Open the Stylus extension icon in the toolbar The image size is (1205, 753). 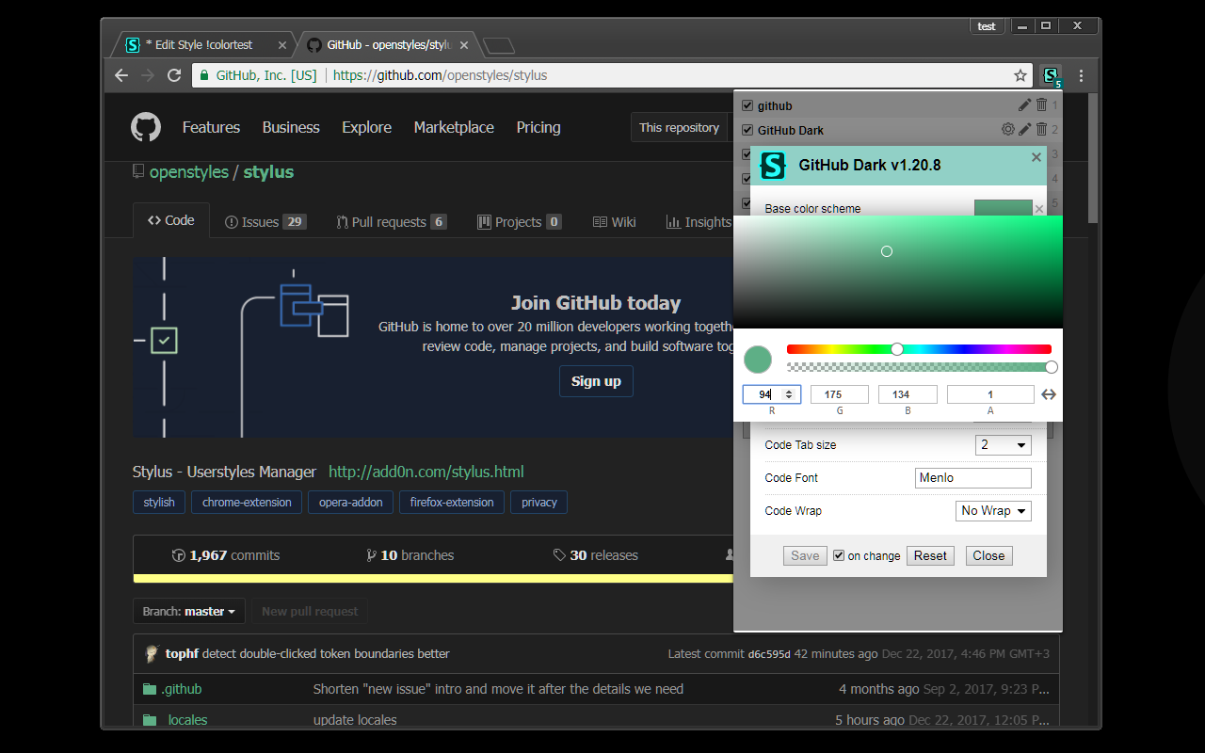(x=1051, y=75)
